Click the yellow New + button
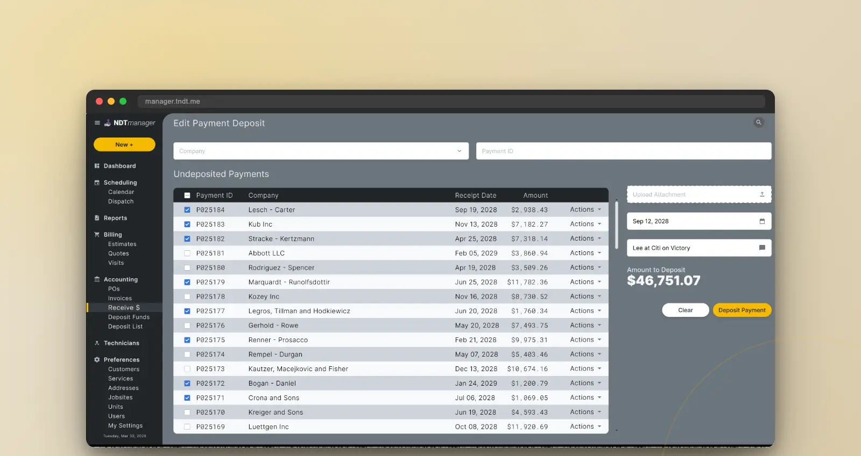 pyautogui.click(x=124, y=144)
